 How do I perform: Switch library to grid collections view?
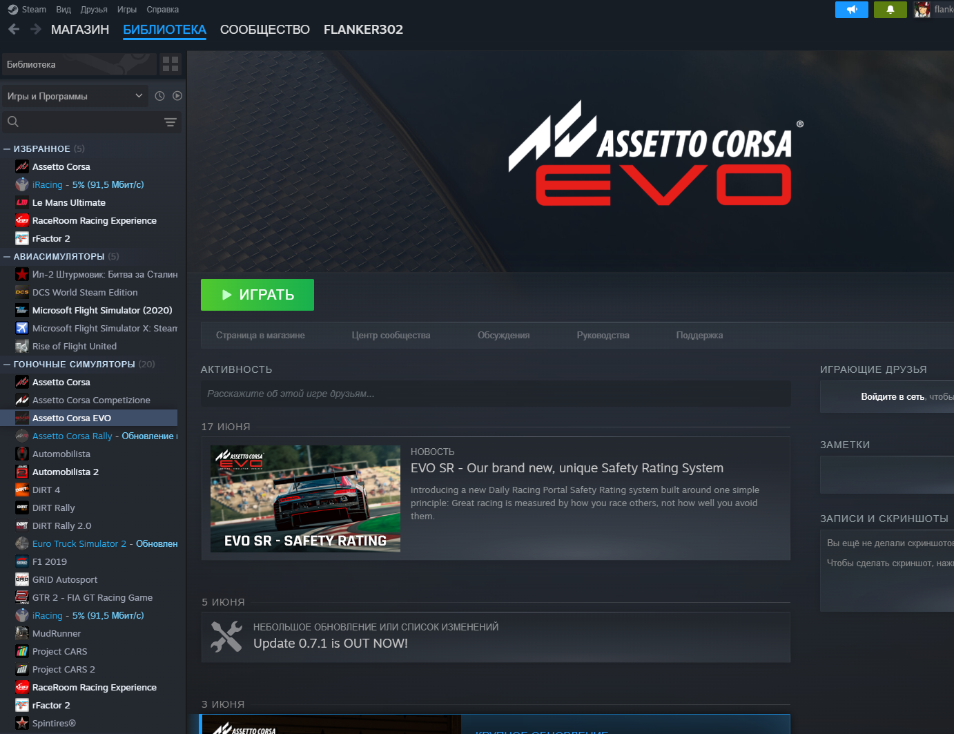coord(171,64)
